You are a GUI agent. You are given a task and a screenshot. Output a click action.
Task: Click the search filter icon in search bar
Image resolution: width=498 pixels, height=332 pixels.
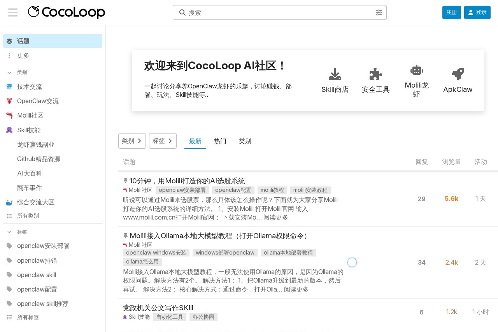(379, 12)
